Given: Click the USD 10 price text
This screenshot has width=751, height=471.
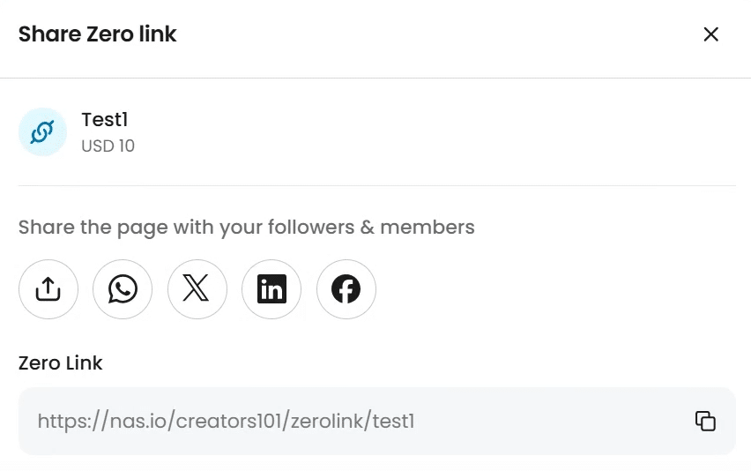Looking at the screenshot, I should coord(108,146).
